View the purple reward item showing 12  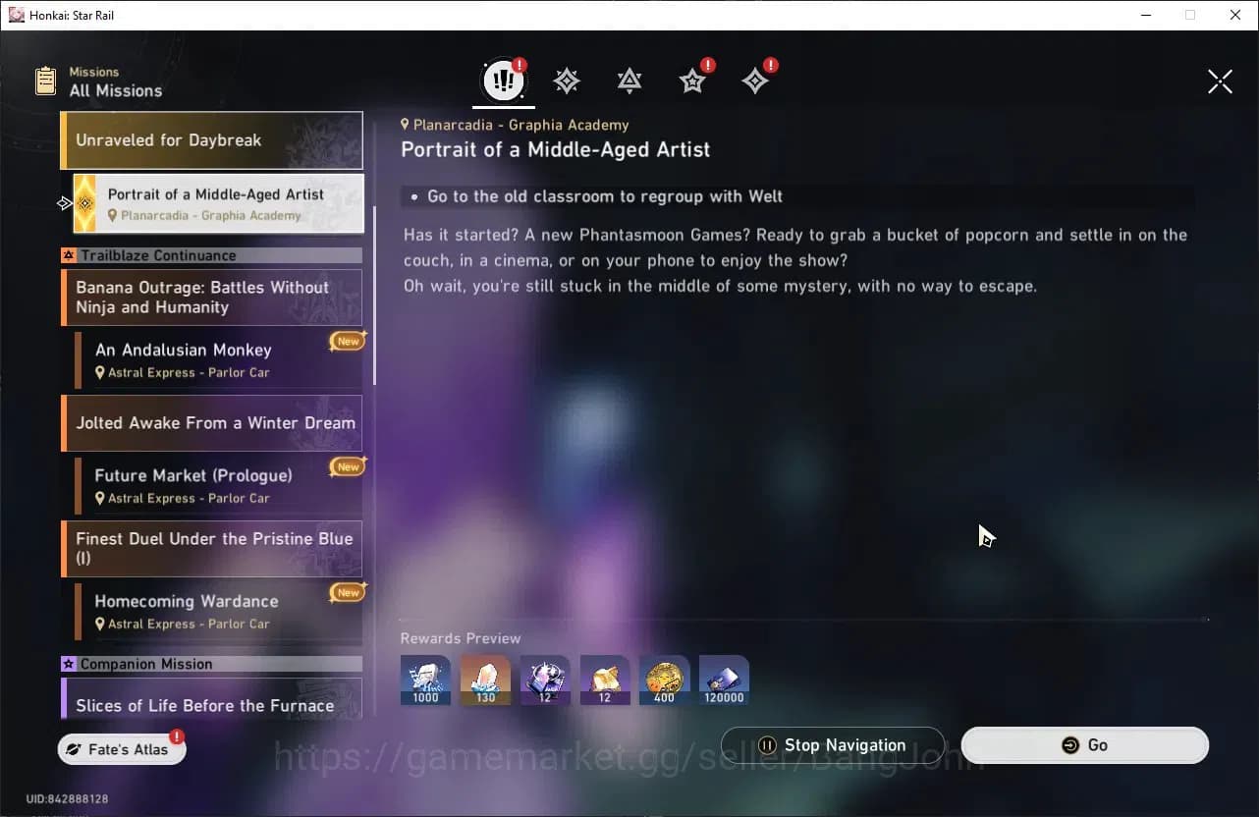point(545,681)
